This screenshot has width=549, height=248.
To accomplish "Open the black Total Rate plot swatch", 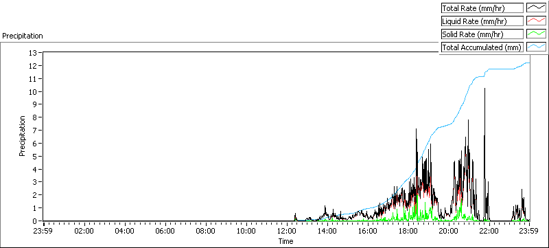I will click(x=537, y=8).
